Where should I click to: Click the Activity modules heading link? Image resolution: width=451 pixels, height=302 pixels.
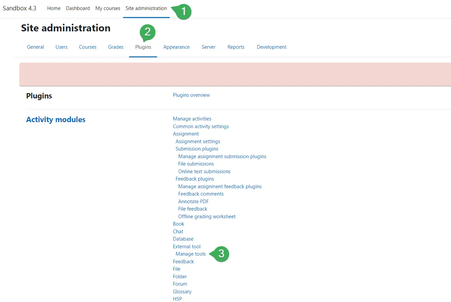click(x=56, y=119)
